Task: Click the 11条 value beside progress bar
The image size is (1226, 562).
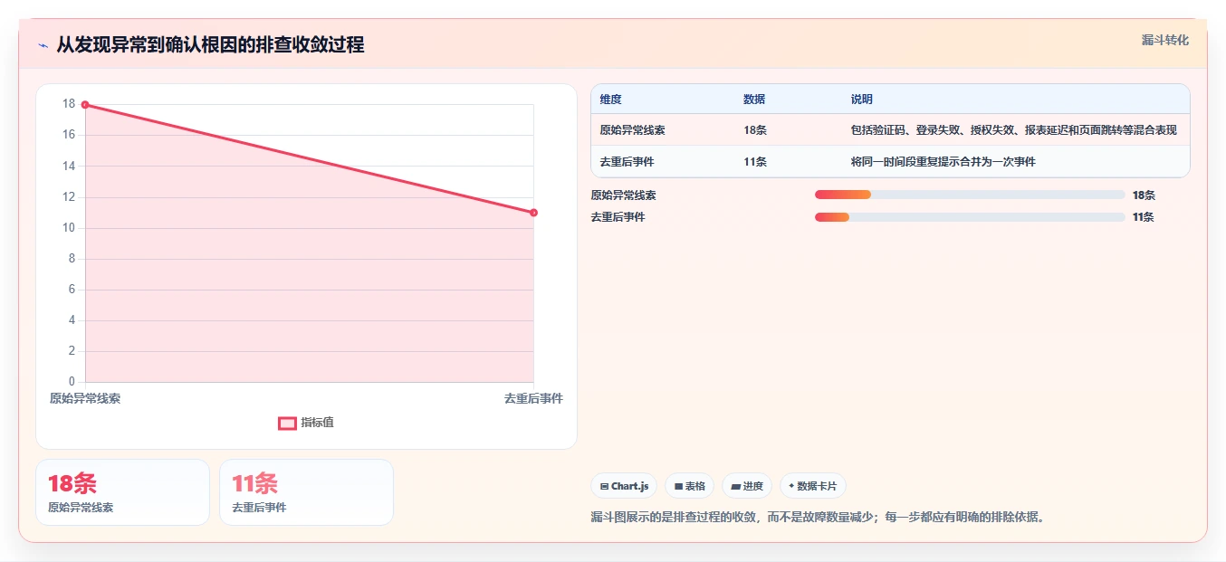Action: [x=1143, y=217]
